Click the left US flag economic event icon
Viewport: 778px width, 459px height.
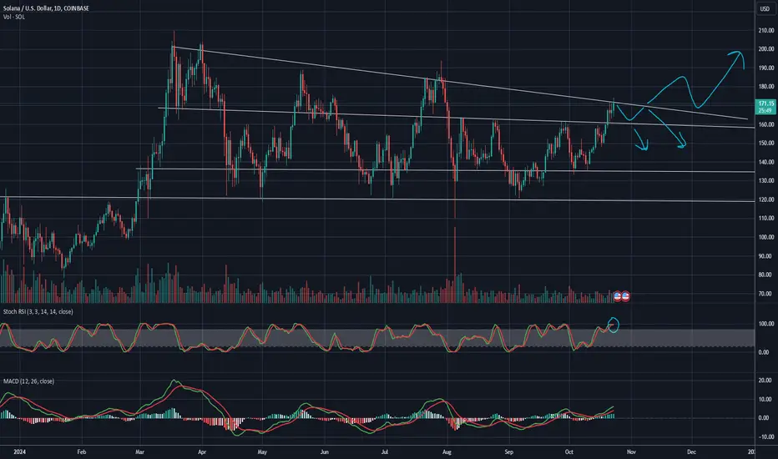617,296
